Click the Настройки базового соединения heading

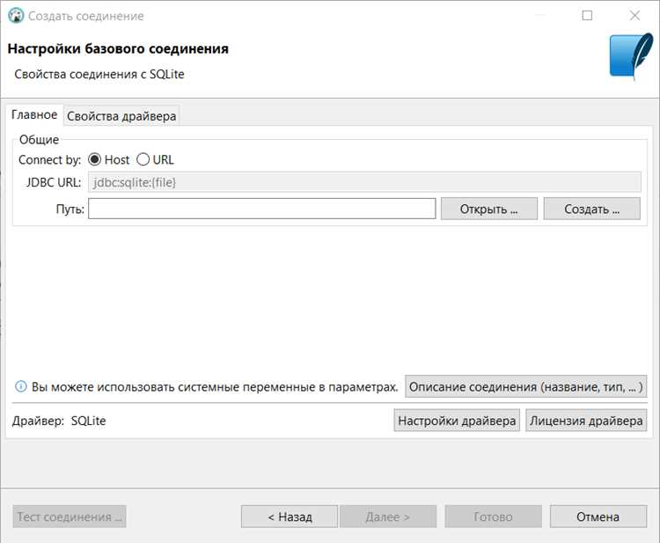(118, 48)
